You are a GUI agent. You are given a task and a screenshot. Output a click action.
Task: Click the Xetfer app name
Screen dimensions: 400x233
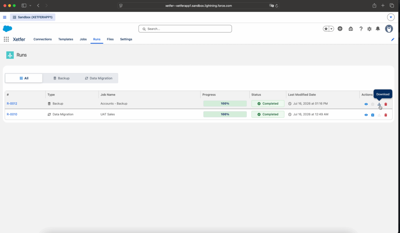[x=19, y=39]
